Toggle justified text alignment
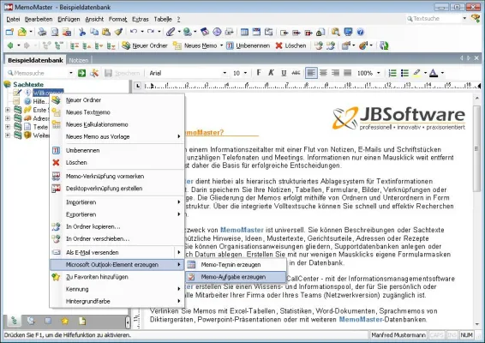485x343 pixels. pyautogui.click(x=348, y=73)
